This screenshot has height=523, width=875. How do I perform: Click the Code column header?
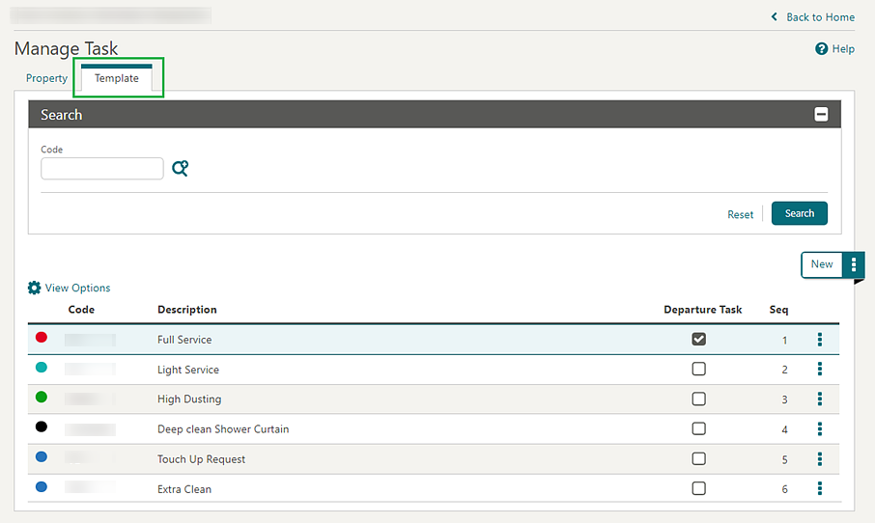(81, 310)
